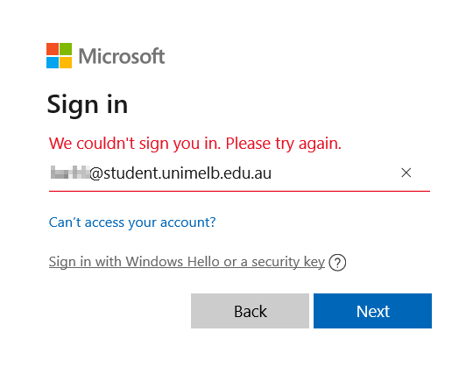This screenshot has height=374, width=466.
Task: Click the blue square of the Microsoft logo
Action: click(x=53, y=62)
